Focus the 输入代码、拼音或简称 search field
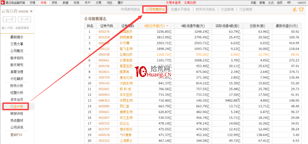Viewport: 308px width, 144px height. click(17, 28)
